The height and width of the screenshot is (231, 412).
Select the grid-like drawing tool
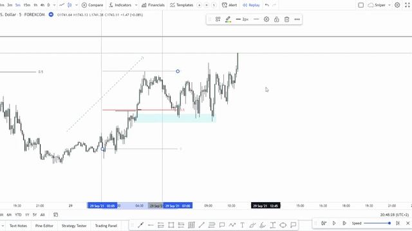pos(191,225)
